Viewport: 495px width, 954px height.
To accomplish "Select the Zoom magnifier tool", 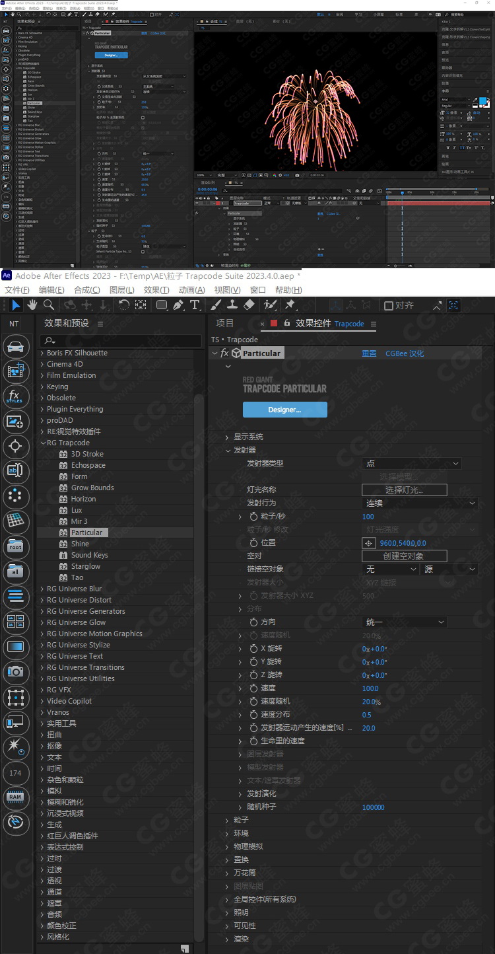I will click(48, 305).
